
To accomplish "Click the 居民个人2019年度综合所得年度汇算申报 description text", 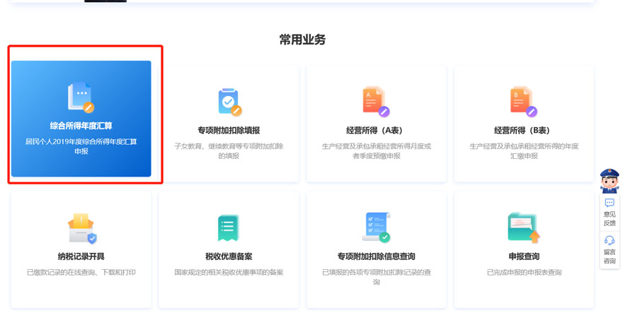I will pyautogui.click(x=81, y=146).
